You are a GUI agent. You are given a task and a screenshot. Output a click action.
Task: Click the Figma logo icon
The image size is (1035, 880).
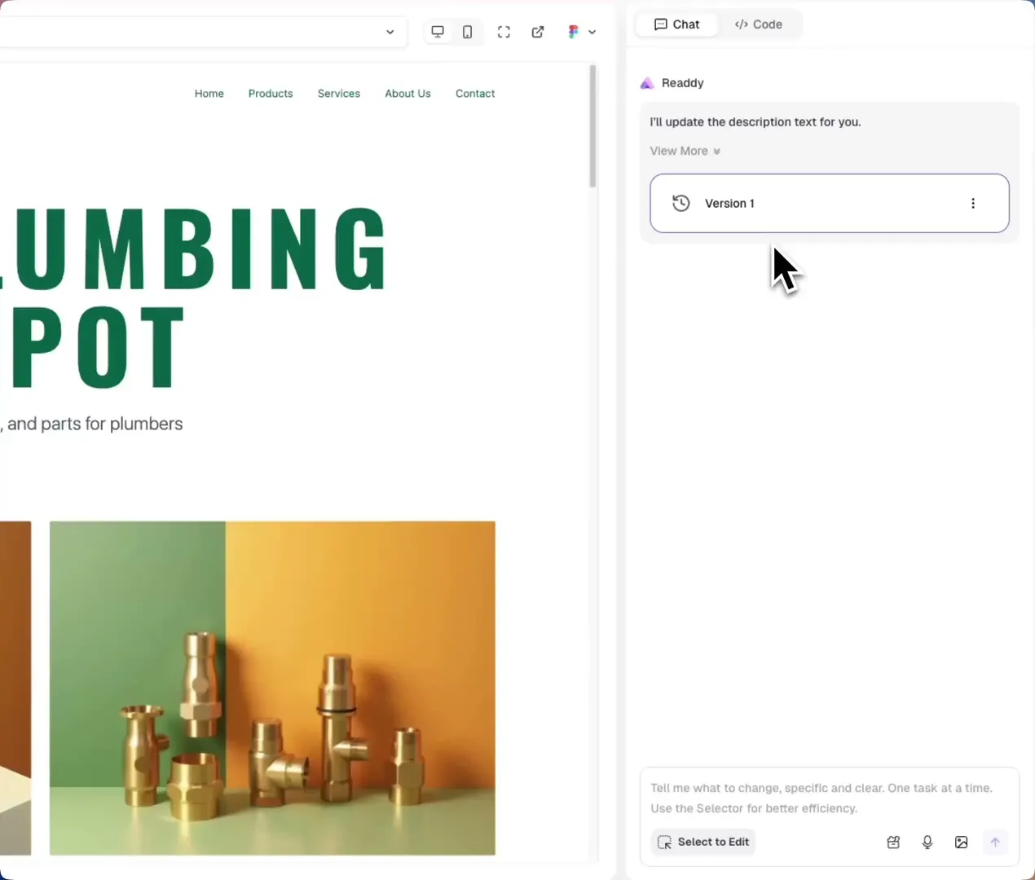coord(574,32)
